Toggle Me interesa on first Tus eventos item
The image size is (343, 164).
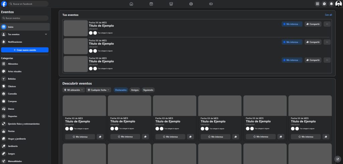pyautogui.click(x=292, y=24)
